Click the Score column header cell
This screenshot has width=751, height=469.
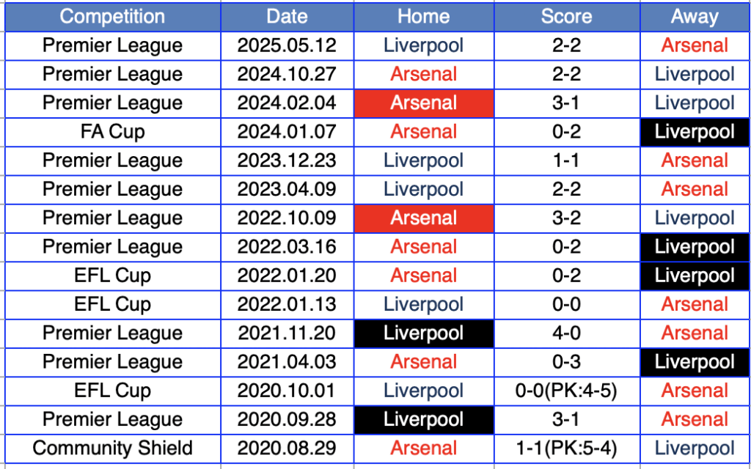coord(567,17)
